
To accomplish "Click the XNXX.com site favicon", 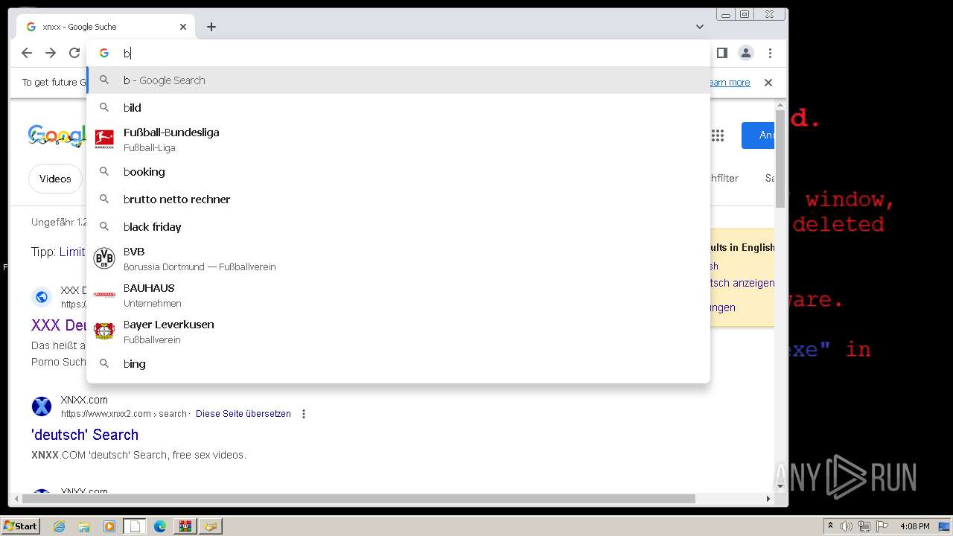I will click(42, 406).
